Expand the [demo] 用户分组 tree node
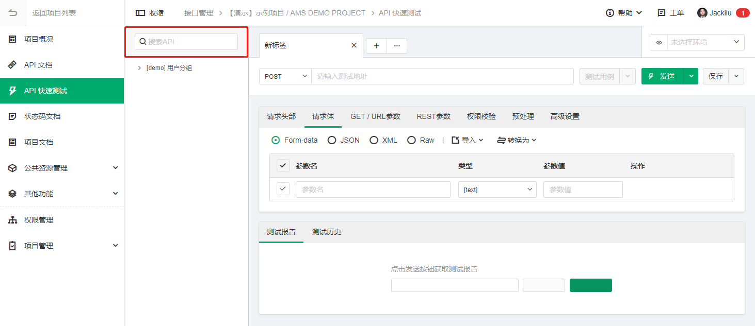The height and width of the screenshot is (326, 755). (139, 68)
